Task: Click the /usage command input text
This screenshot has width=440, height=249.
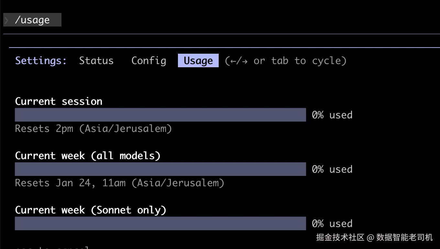Action: [x=32, y=20]
